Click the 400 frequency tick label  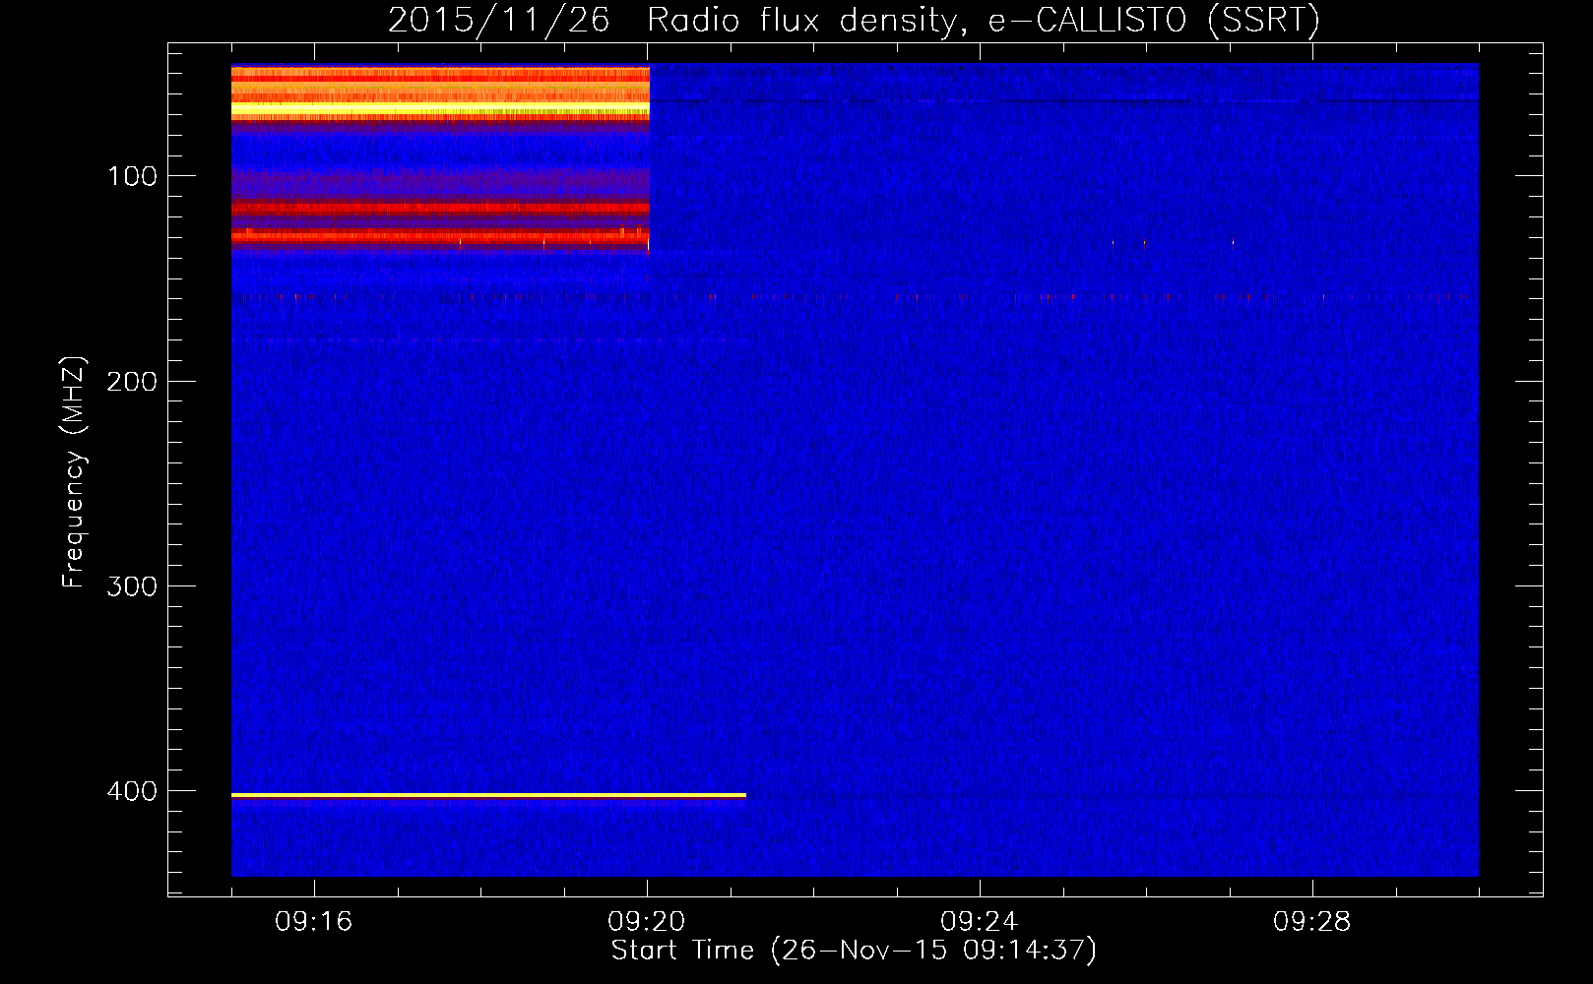(x=132, y=791)
